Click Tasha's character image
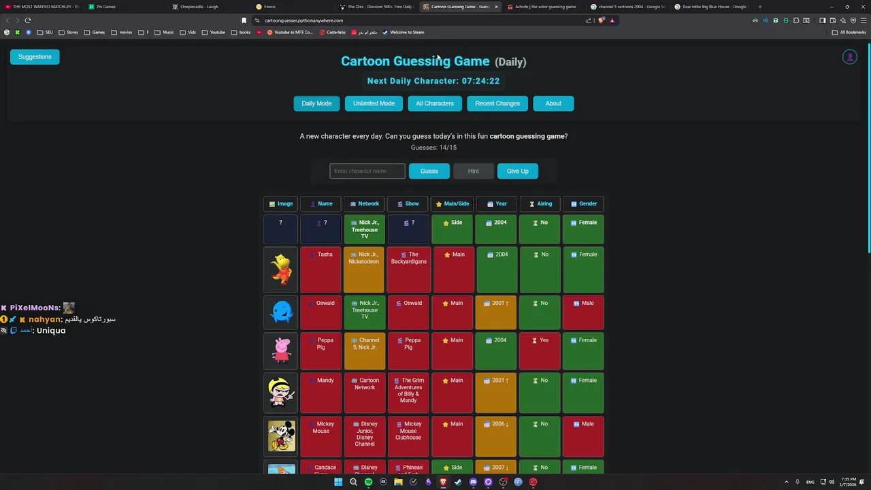Viewport: 871px width, 490px height. [x=281, y=269]
